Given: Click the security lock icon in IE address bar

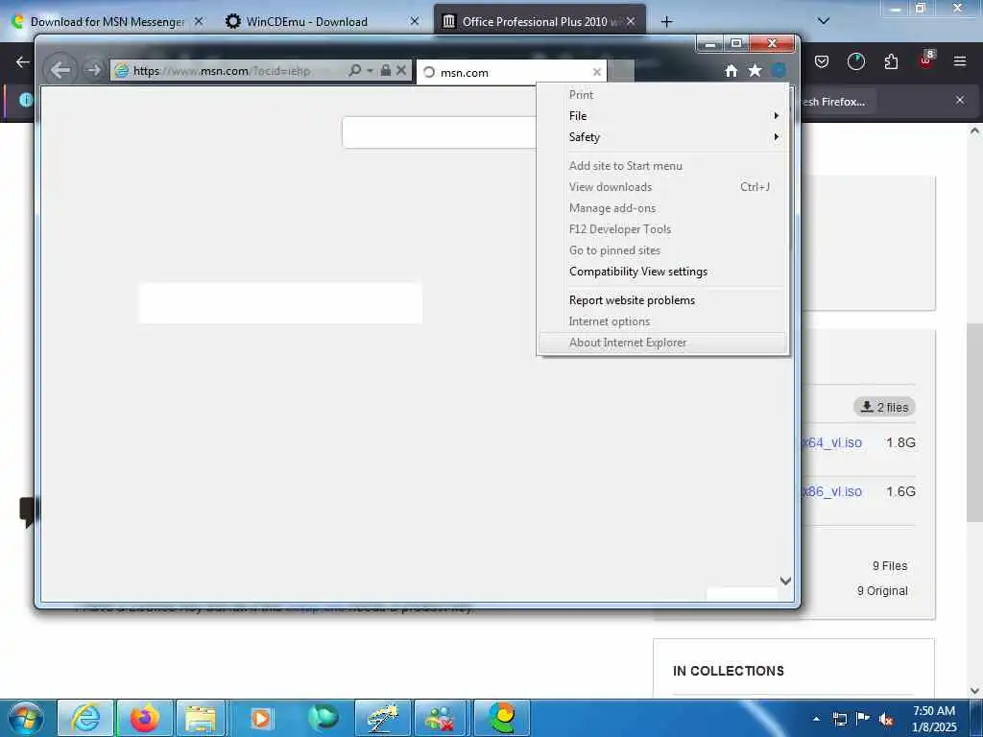Looking at the screenshot, I should [386, 70].
